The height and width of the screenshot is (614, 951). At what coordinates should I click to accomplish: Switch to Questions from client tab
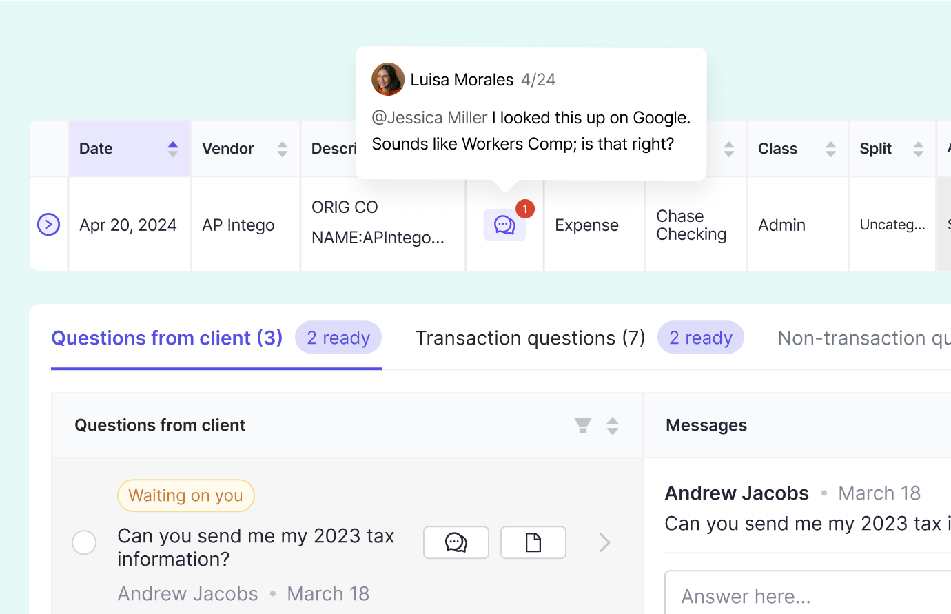click(167, 338)
